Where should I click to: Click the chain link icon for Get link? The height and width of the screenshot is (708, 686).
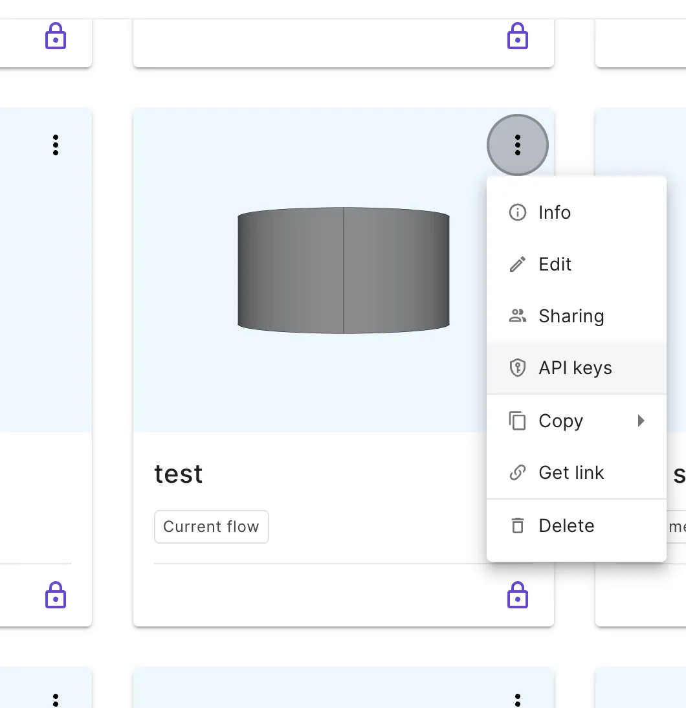coord(517,472)
